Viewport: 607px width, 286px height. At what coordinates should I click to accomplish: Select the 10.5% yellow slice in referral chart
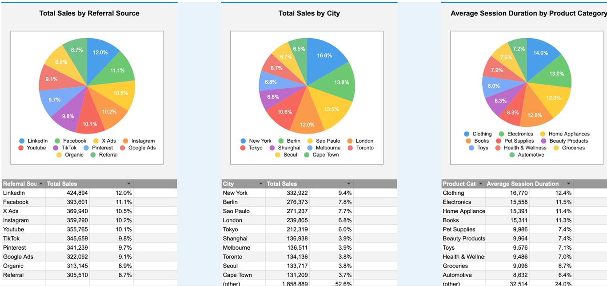120,94
